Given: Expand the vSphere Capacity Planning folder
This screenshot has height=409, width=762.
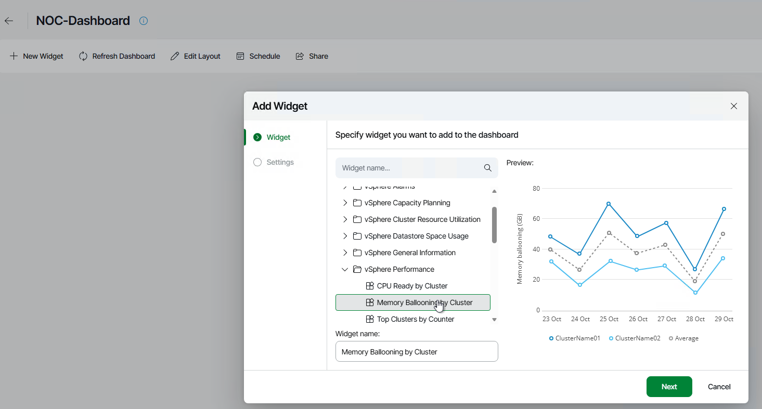Looking at the screenshot, I should coord(345,203).
